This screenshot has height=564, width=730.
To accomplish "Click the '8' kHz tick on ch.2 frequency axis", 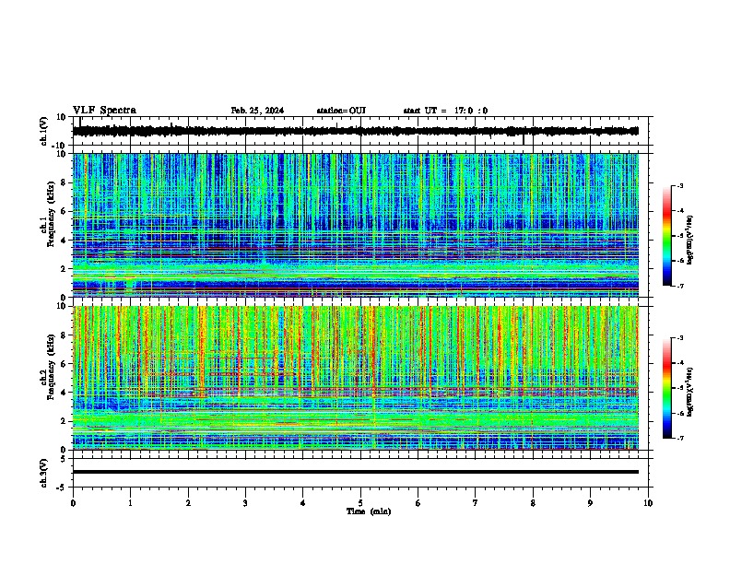I will [x=65, y=335].
